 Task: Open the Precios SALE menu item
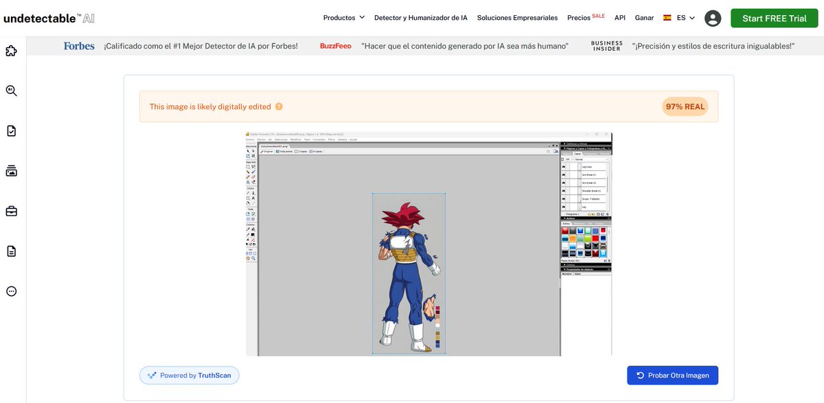point(586,17)
